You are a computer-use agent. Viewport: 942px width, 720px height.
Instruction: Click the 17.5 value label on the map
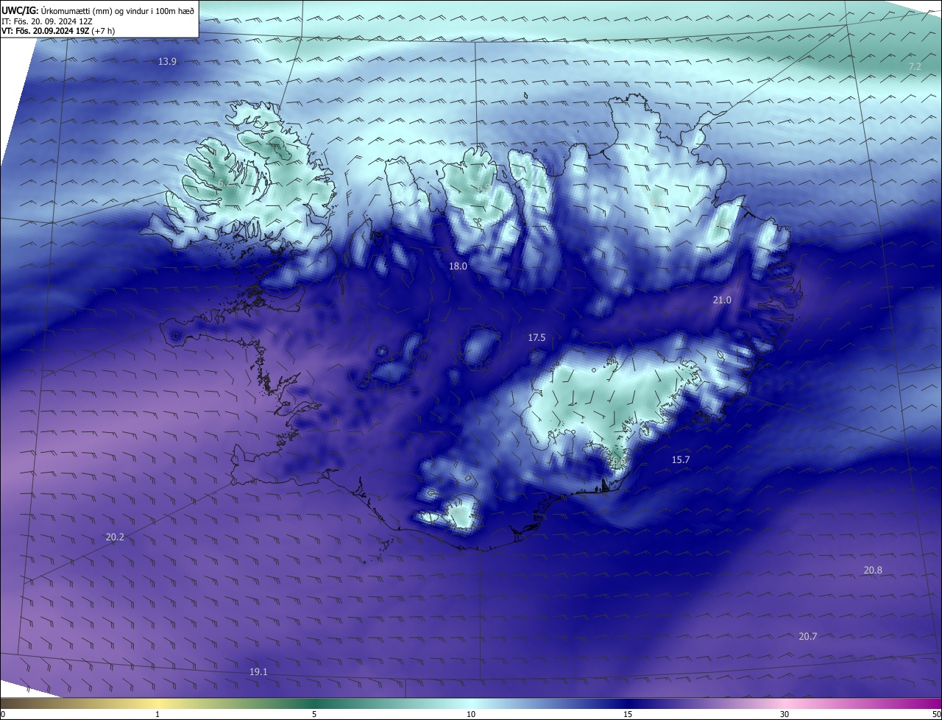tap(536, 337)
